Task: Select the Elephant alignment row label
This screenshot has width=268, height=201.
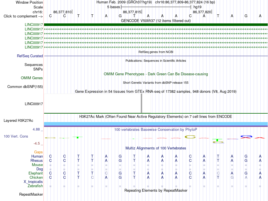Action: click(36, 173)
